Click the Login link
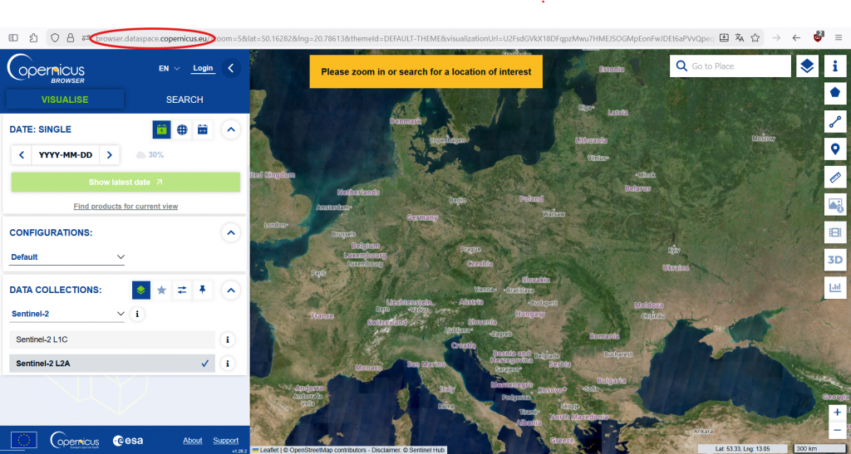The width and height of the screenshot is (851, 454). tap(203, 68)
